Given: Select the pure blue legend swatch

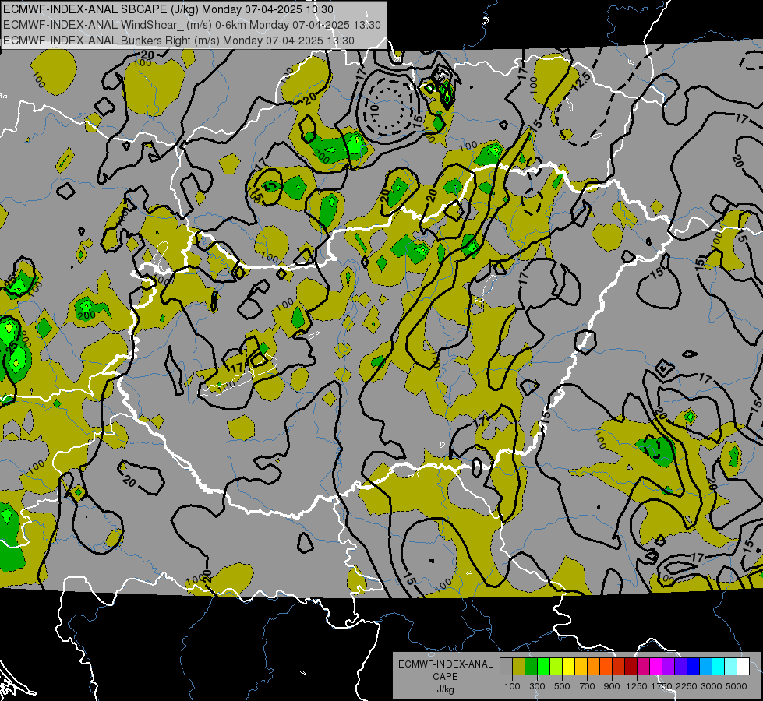Looking at the screenshot, I should [x=693, y=667].
